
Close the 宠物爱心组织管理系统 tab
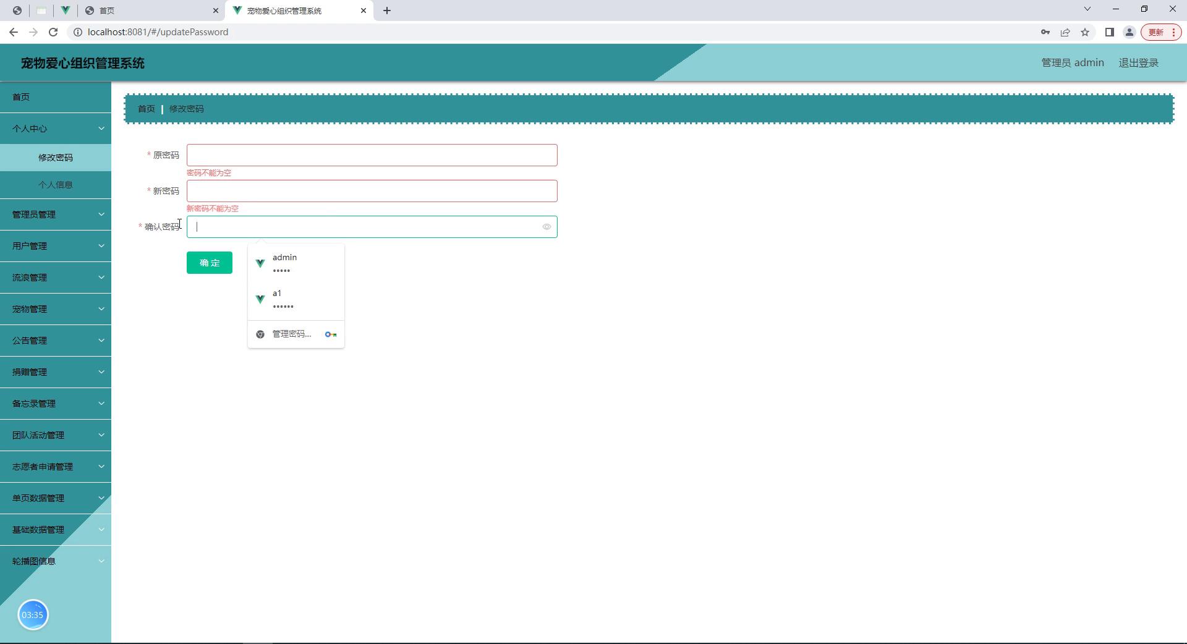(x=364, y=11)
